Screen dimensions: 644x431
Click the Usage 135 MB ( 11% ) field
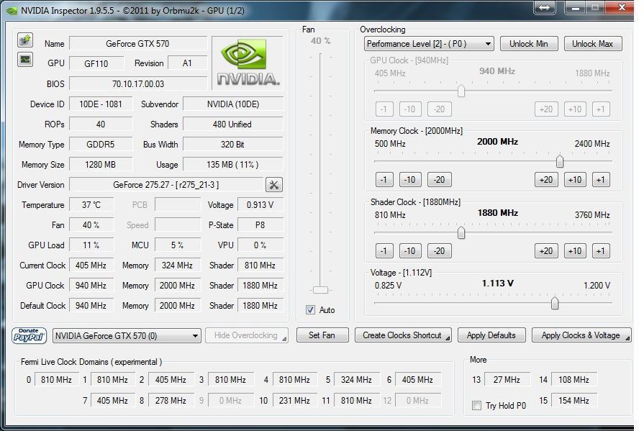click(x=233, y=165)
